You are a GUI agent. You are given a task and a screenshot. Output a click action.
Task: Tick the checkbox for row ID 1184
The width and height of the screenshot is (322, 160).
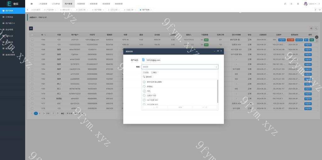(32, 69)
